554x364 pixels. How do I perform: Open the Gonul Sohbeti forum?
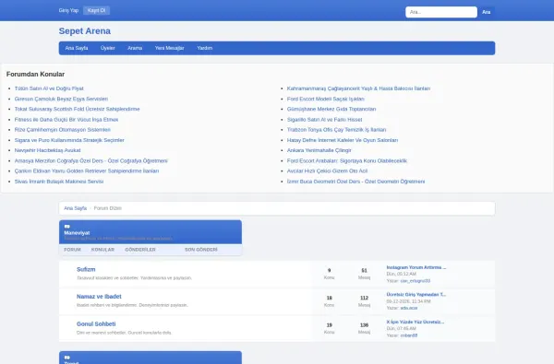pyautogui.click(x=96, y=324)
